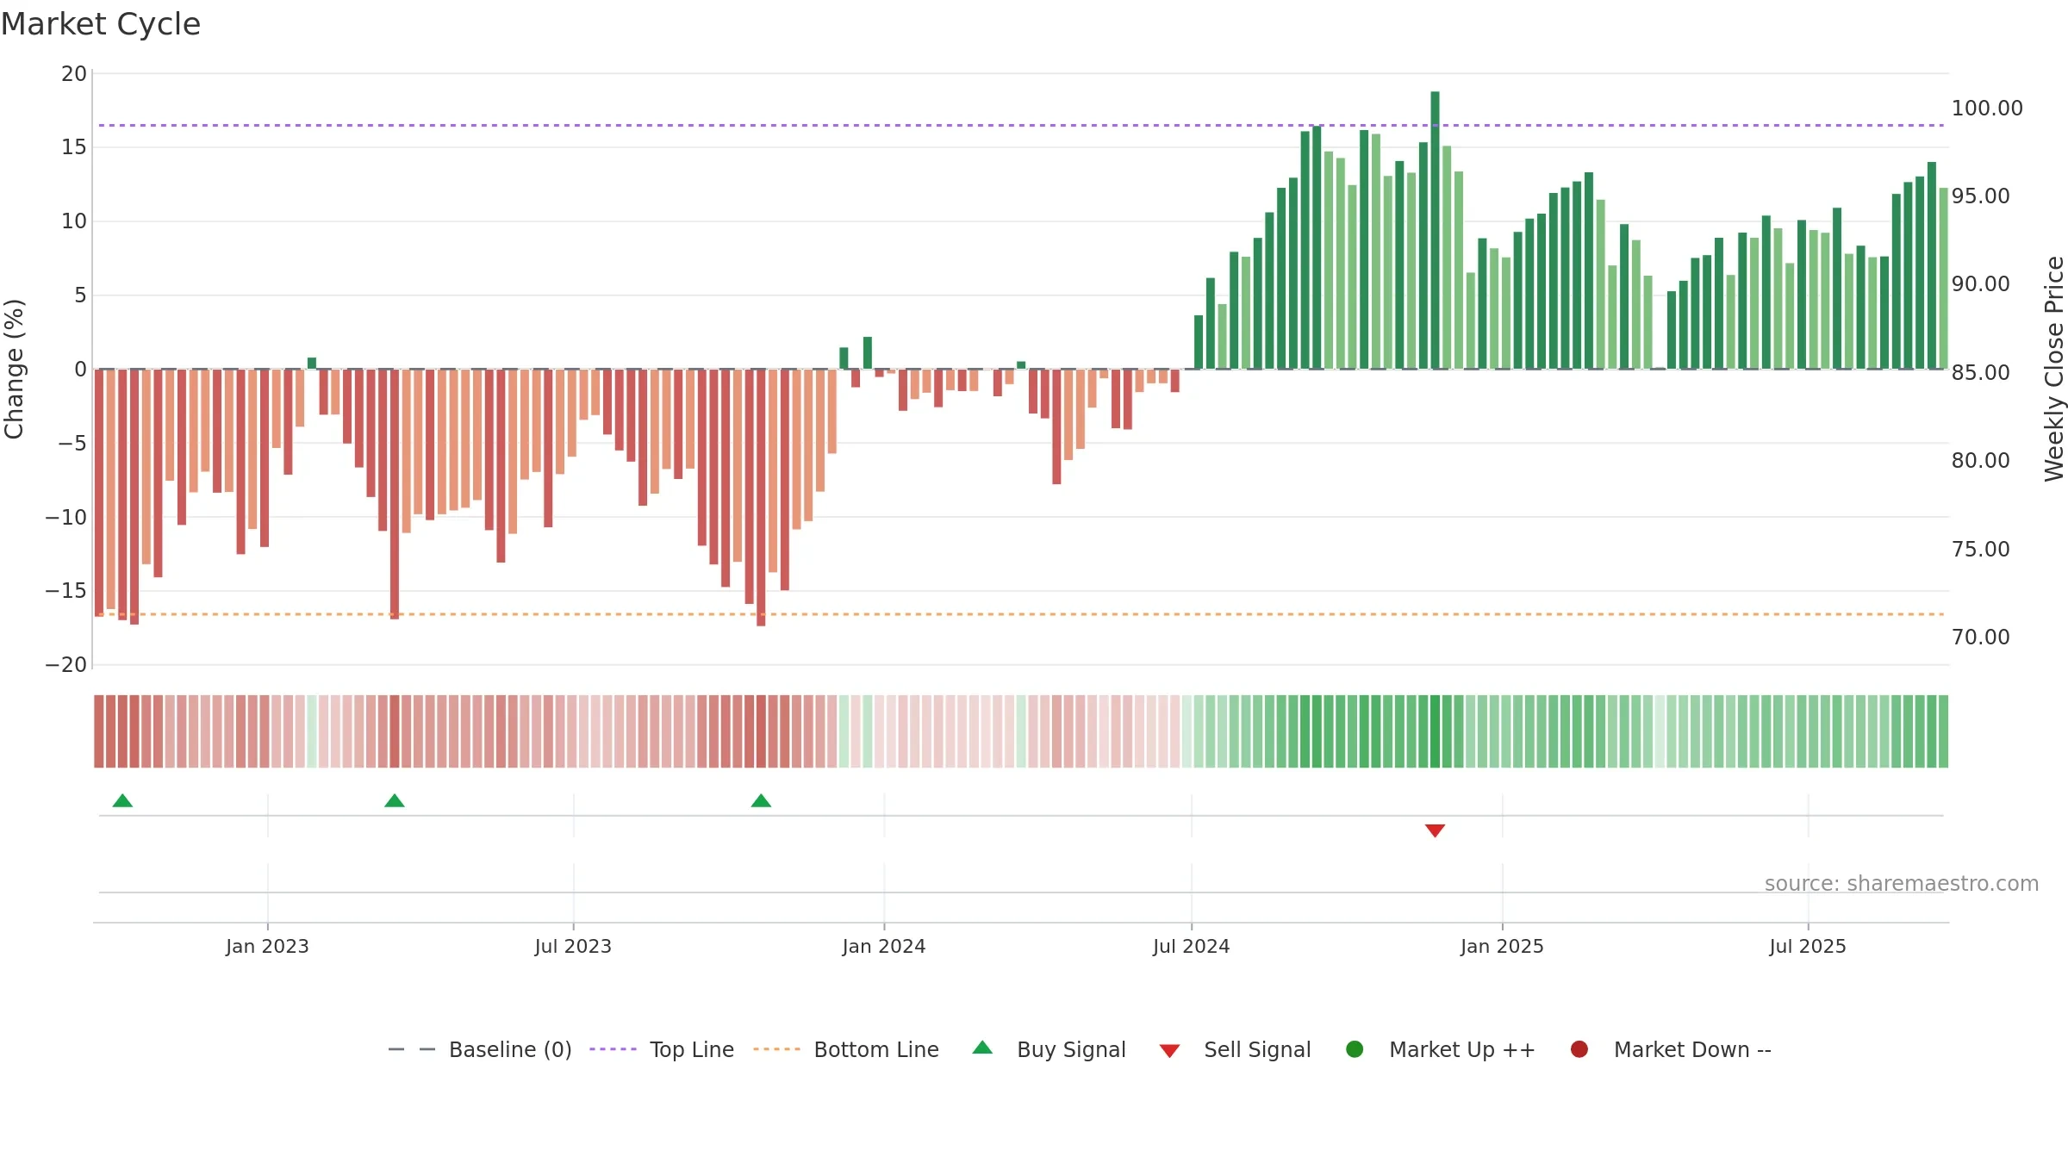Screen dimensions: 2068x1163
Task: Click the 70.00 price axis value
Action: (1980, 637)
